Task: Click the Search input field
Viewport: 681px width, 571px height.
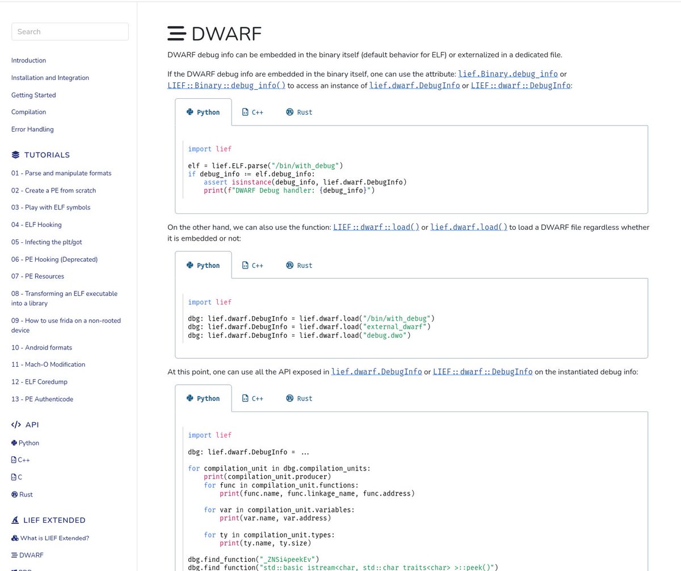Action: coord(70,32)
